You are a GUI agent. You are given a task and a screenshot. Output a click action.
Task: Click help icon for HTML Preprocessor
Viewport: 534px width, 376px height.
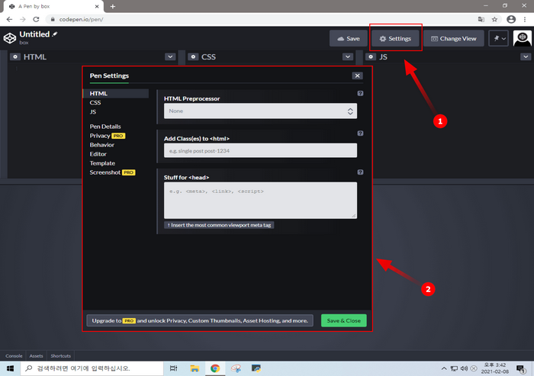click(x=360, y=94)
